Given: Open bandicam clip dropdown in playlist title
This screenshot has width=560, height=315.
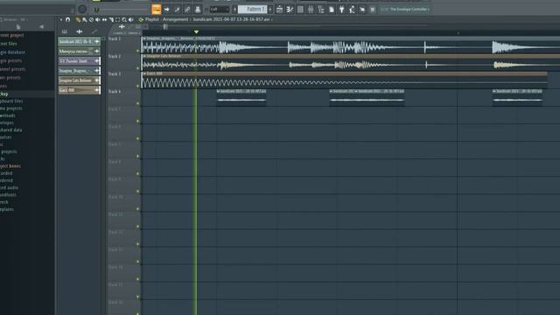Looking at the screenshot, I should pos(233,19).
